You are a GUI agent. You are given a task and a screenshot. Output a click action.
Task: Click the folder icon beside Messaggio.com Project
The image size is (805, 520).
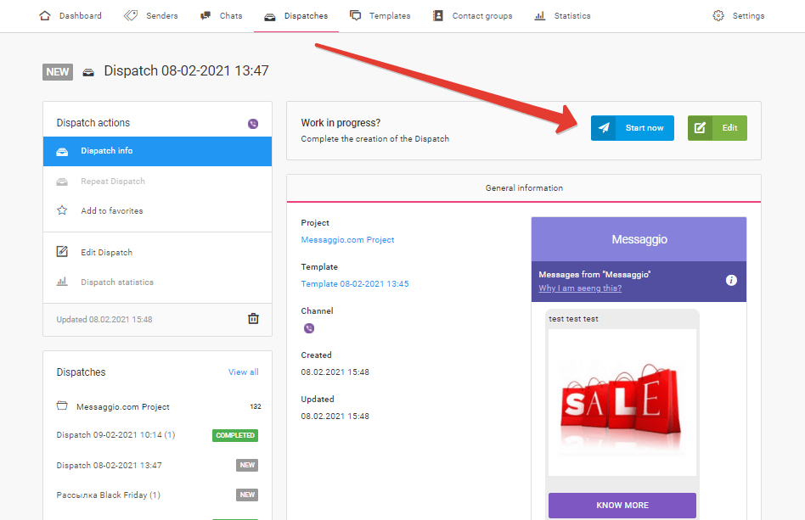tap(62, 405)
